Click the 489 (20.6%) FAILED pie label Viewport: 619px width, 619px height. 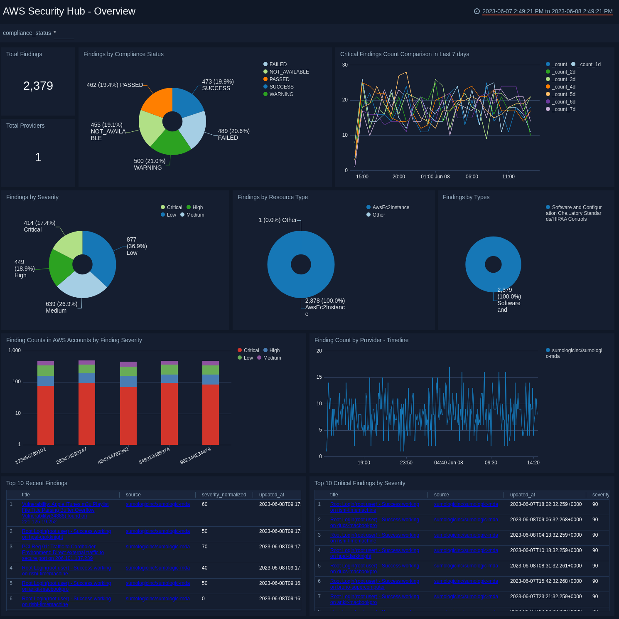[233, 134]
